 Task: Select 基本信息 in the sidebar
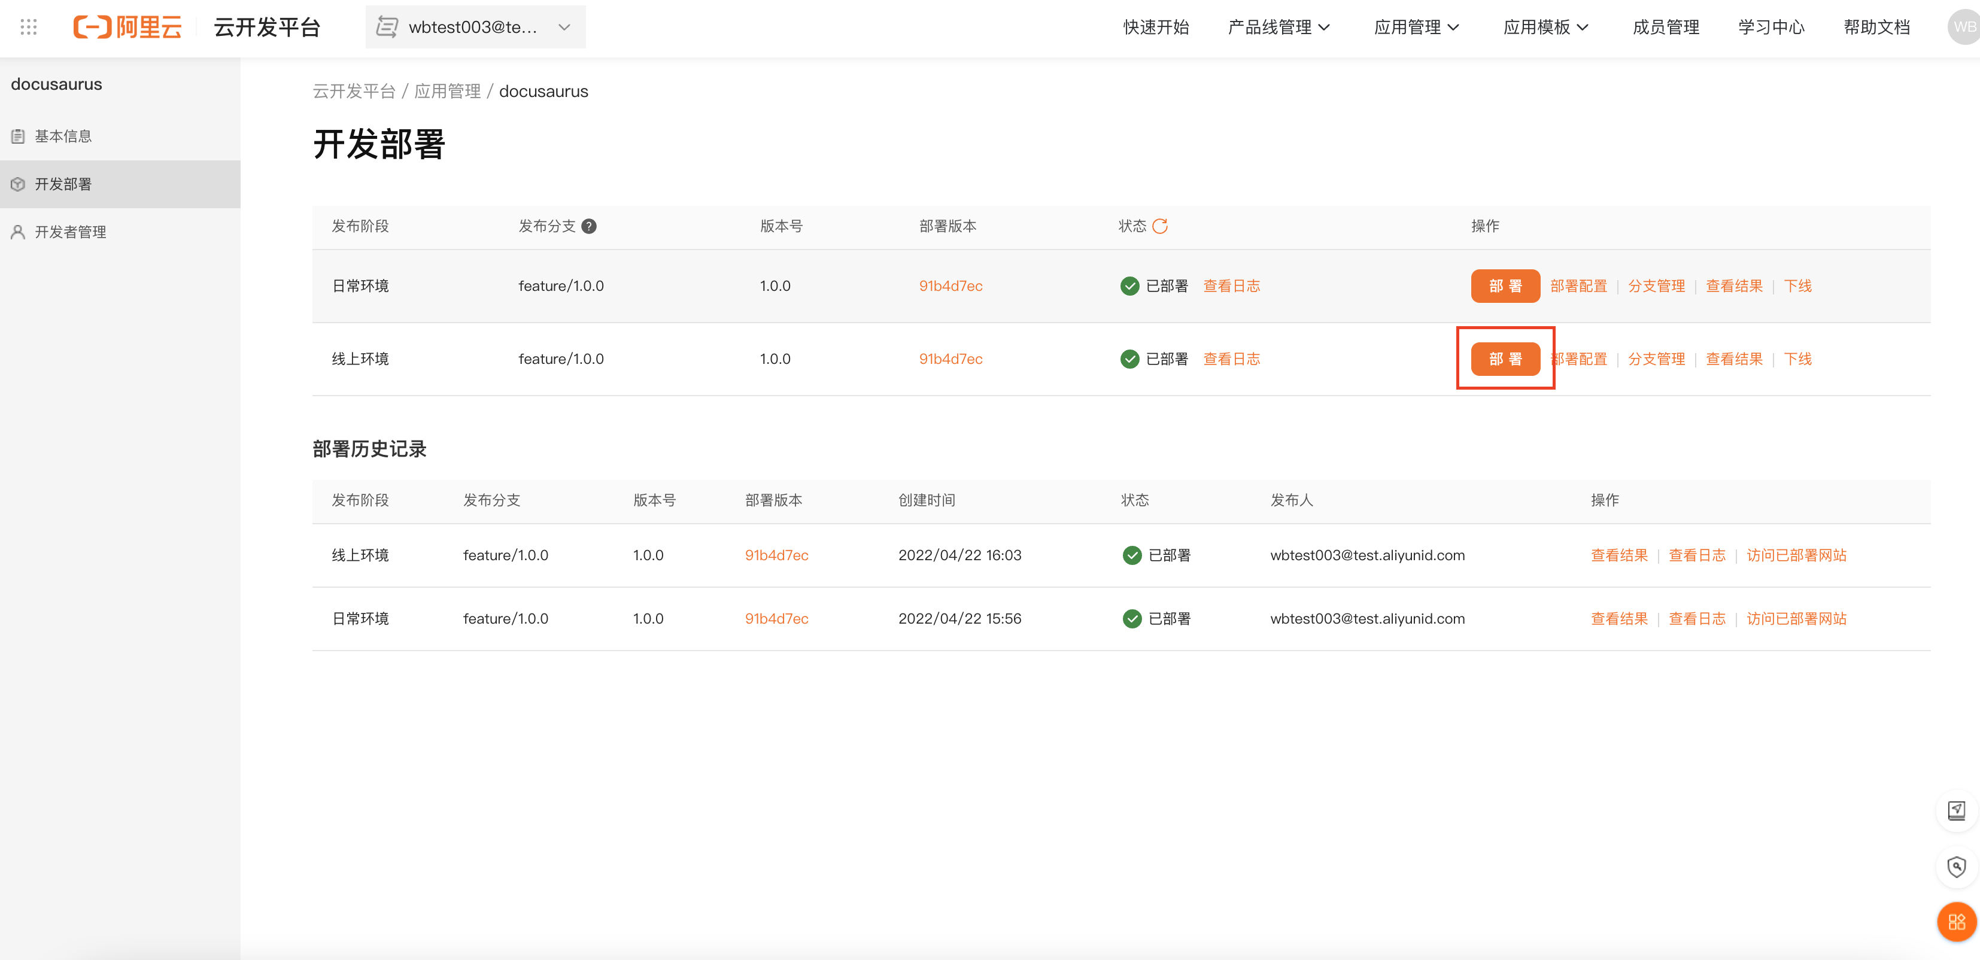[x=120, y=136]
